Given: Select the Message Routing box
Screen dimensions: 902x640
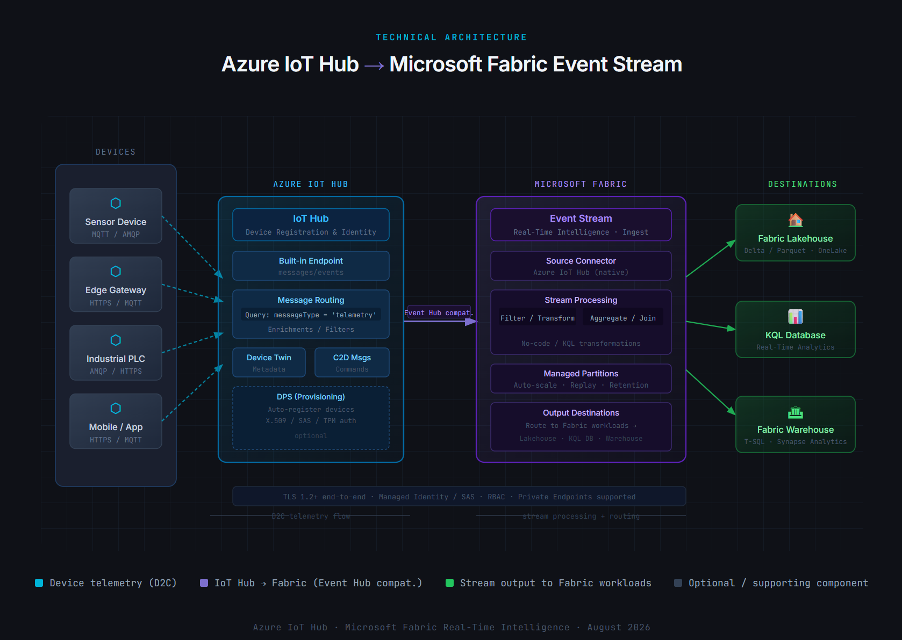Looking at the screenshot, I should [311, 314].
